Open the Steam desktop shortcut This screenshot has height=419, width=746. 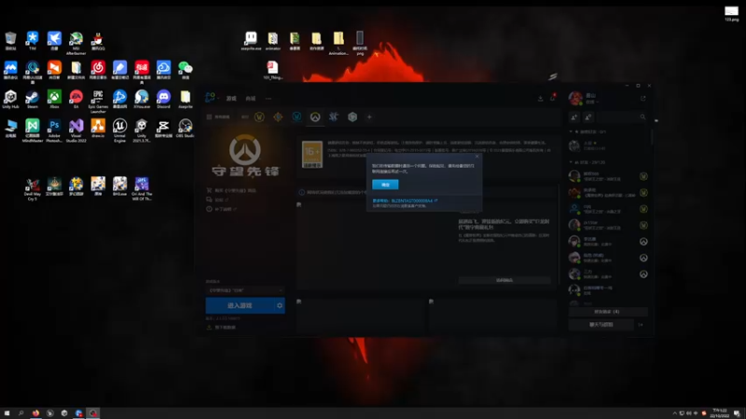(x=33, y=100)
